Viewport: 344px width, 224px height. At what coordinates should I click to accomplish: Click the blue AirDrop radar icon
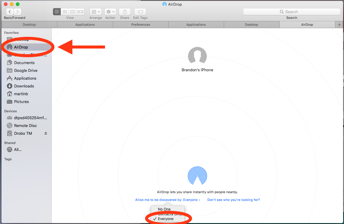click(x=197, y=176)
